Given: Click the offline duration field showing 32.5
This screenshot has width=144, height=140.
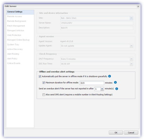Looking at the screenshot, I should click(x=92, y=83).
